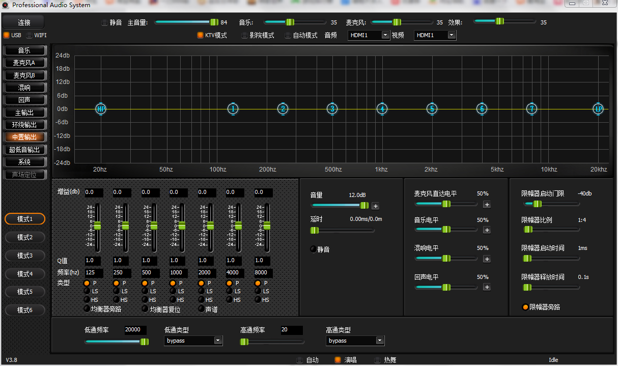The width and height of the screenshot is (618, 366).
Task: Open the 低通类型 bypass dropdown
Action: tap(193, 341)
